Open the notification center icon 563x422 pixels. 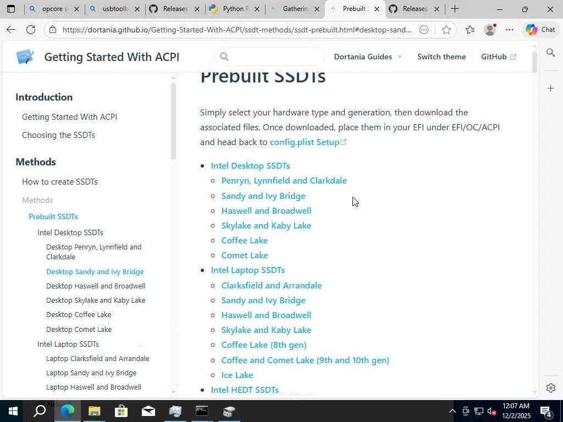pyautogui.click(x=546, y=411)
